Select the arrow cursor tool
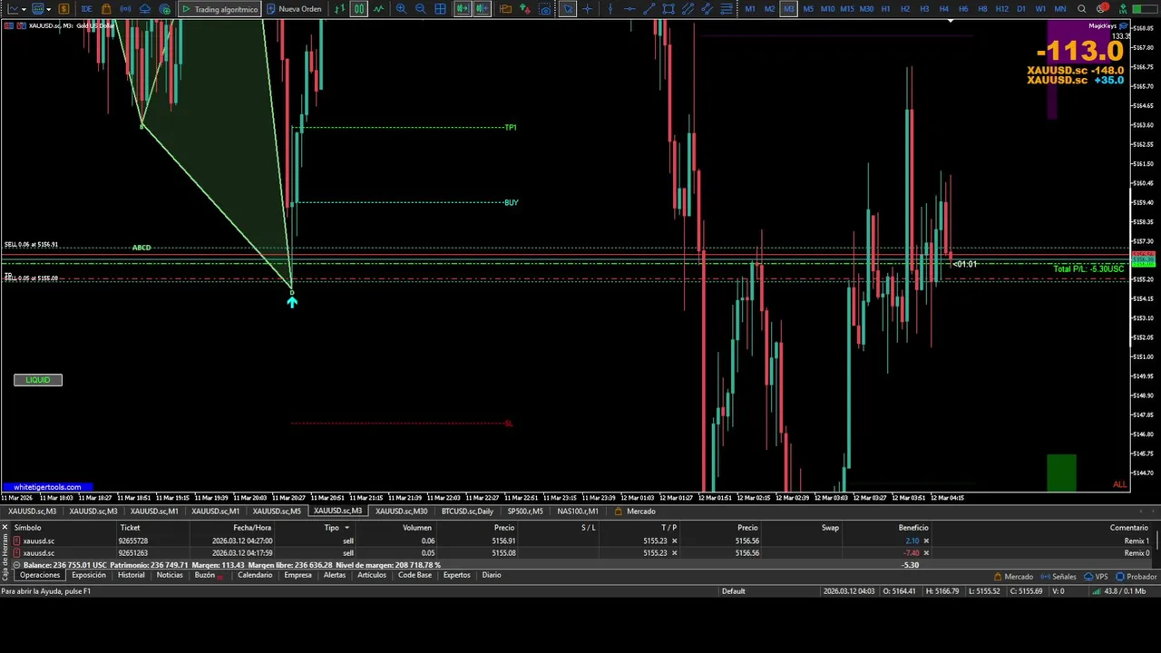The height and width of the screenshot is (653, 1161). coord(567,9)
